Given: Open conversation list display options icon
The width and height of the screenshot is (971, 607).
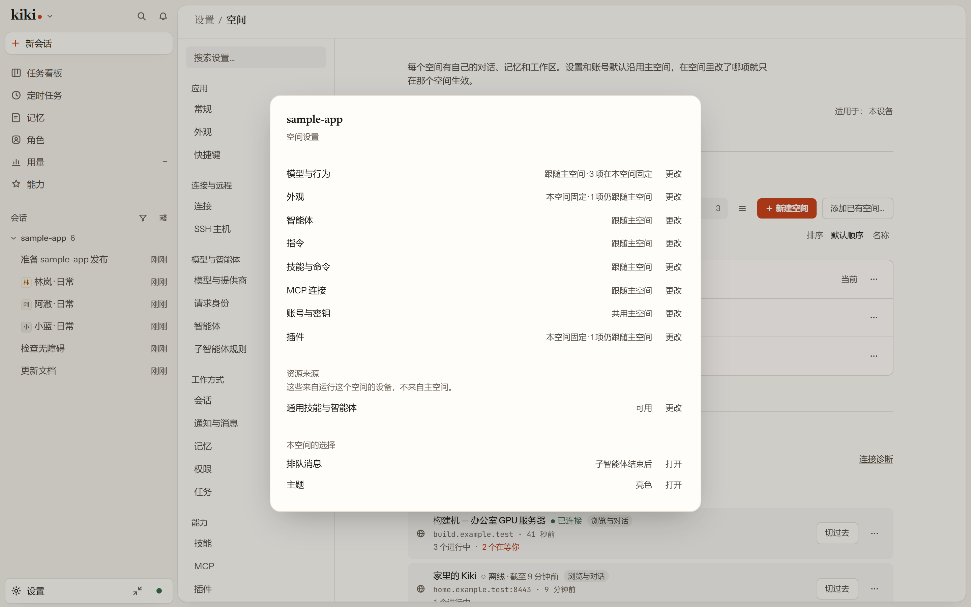Looking at the screenshot, I should click(163, 218).
